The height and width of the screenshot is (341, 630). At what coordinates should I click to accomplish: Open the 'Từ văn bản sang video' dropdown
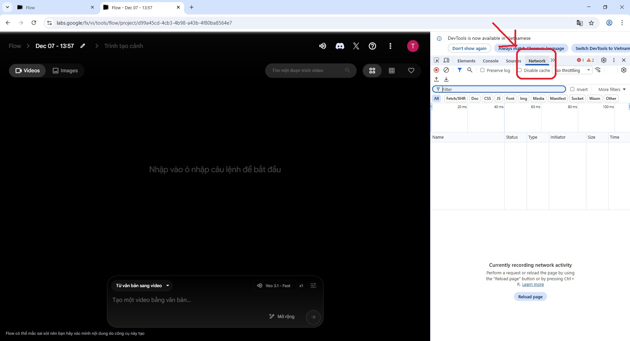pos(142,285)
